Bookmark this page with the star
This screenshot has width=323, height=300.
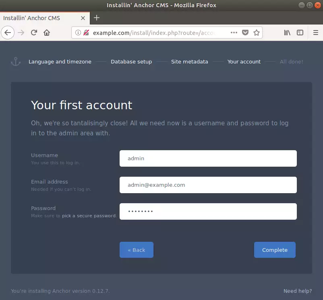tap(257, 33)
